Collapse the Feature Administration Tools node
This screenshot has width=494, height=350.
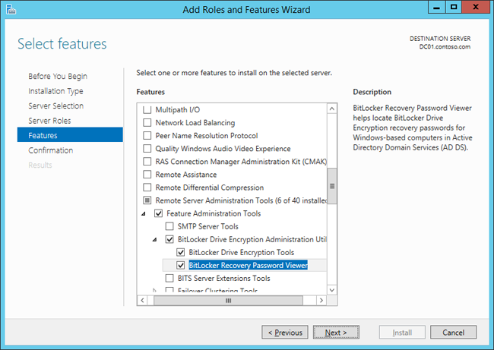pyautogui.click(x=145, y=214)
